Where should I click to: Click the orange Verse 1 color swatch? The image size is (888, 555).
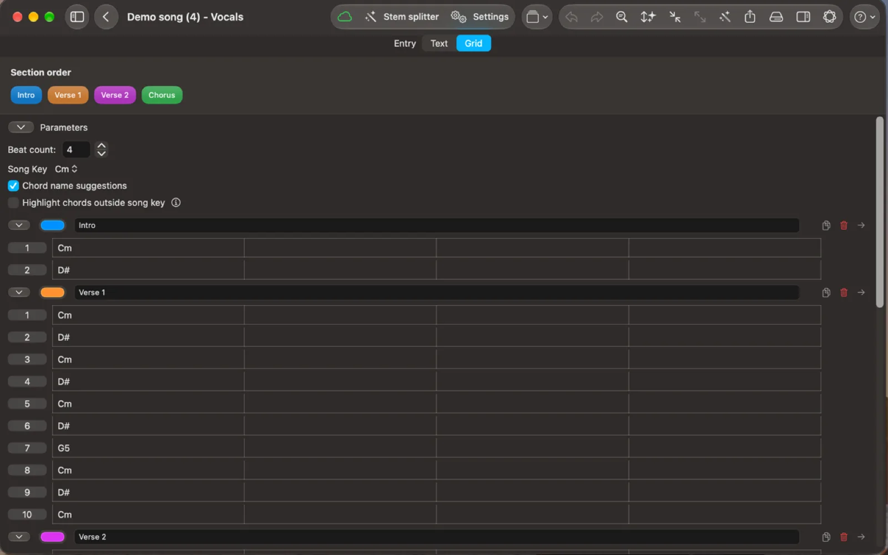[53, 292]
